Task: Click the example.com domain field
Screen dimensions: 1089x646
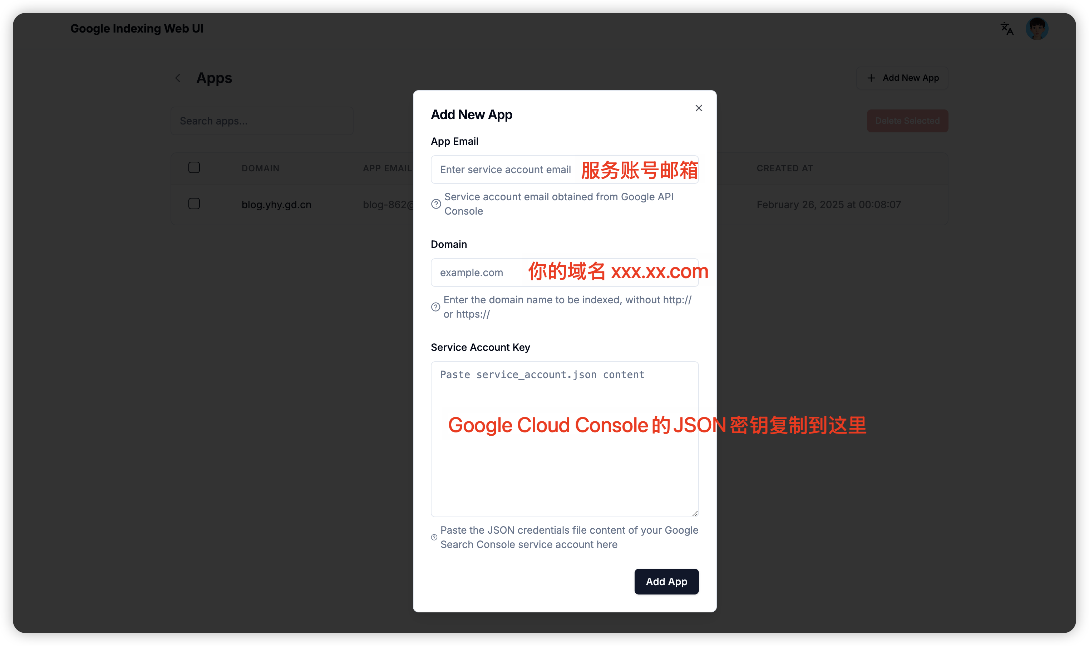Action: pyautogui.click(x=565, y=273)
